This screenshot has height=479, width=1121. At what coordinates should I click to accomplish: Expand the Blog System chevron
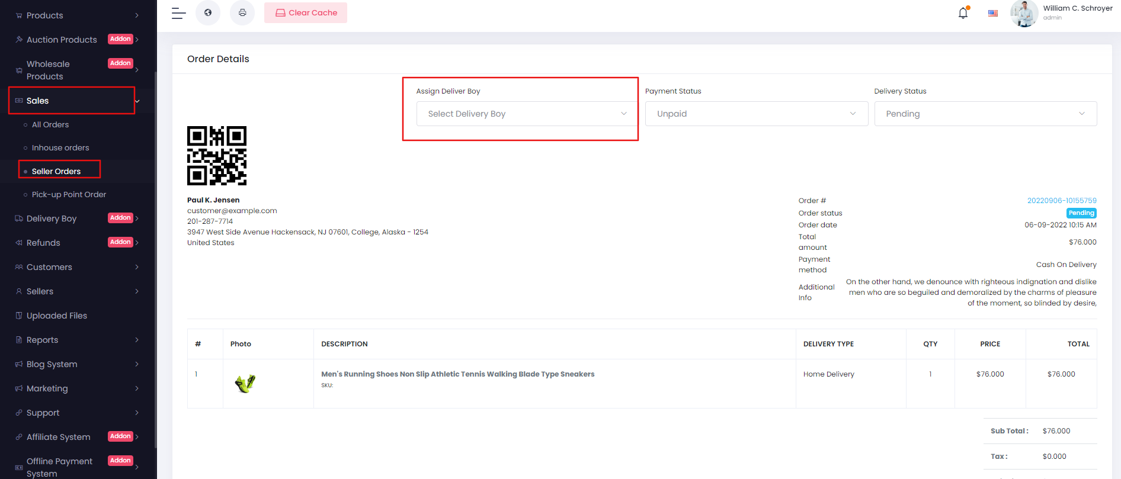tap(137, 364)
